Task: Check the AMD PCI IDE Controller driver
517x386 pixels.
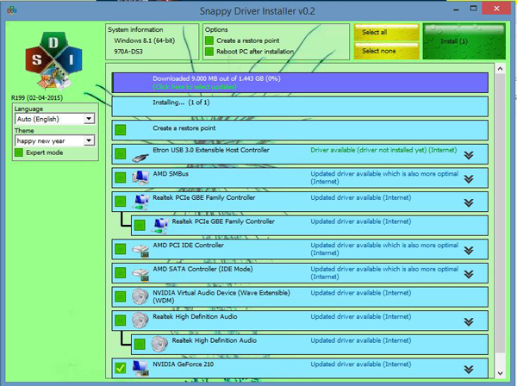Action: point(121,249)
